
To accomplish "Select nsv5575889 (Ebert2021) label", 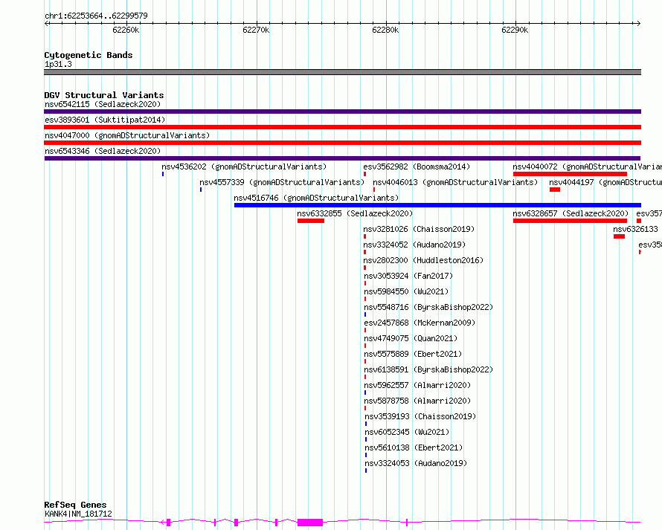I will [413, 354].
